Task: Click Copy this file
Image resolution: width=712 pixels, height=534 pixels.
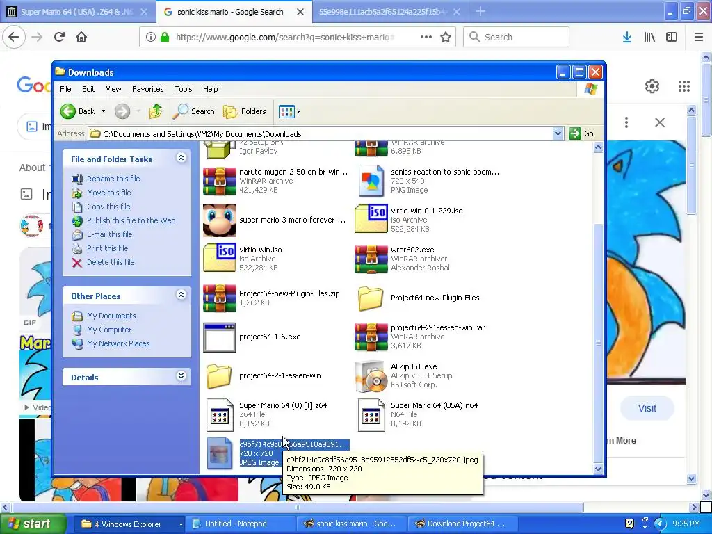Action: pyautogui.click(x=108, y=207)
